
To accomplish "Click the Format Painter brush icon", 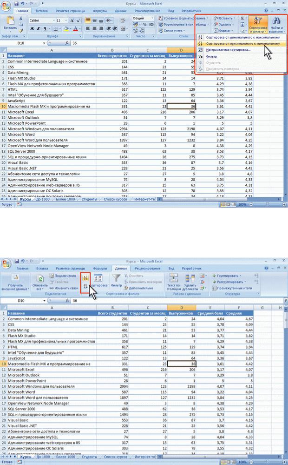I will (21, 31).
